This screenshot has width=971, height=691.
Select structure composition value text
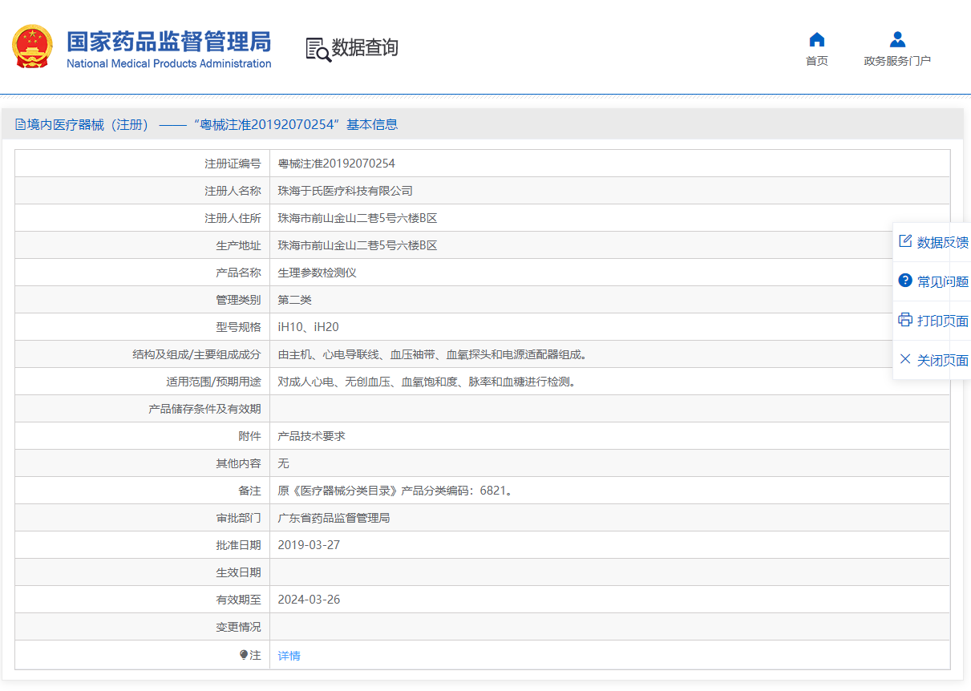pos(432,354)
